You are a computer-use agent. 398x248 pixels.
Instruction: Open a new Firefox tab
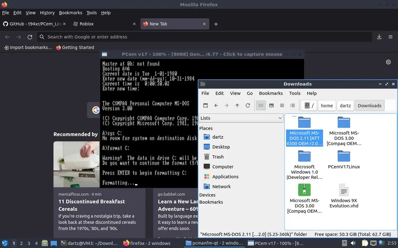click(x=216, y=24)
